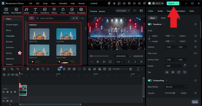
Task: Toggle the Compositing switch
Action: pos(150,80)
